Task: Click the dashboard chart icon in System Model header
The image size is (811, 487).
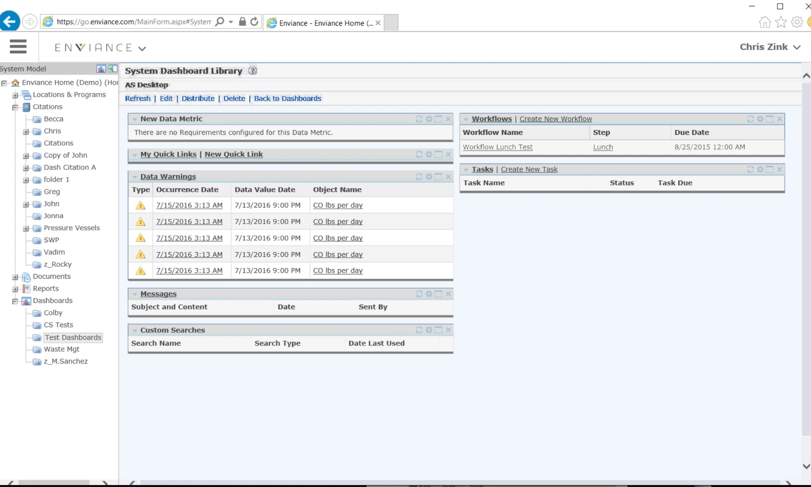Action: click(101, 69)
